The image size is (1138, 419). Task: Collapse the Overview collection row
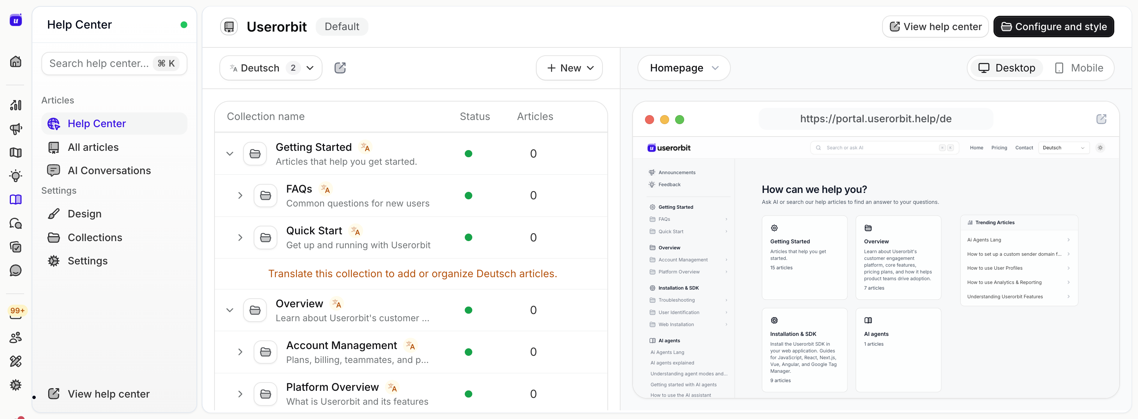point(230,310)
